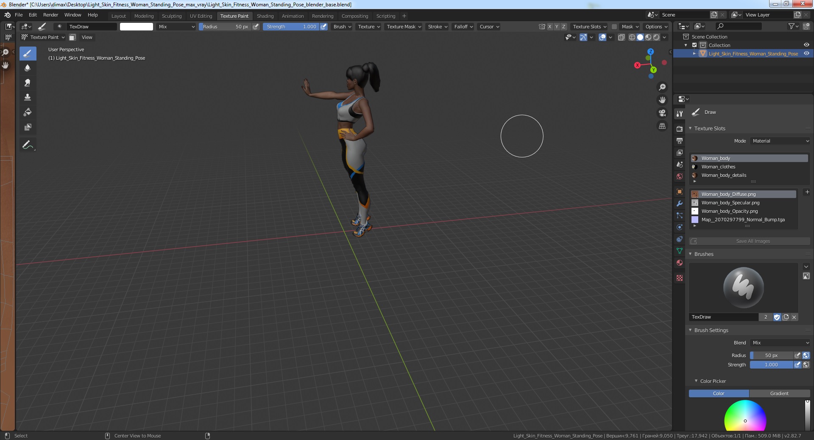The height and width of the screenshot is (440, 814).
Task: Open Active Tool properties tab
Action: [x=680, y=114]
